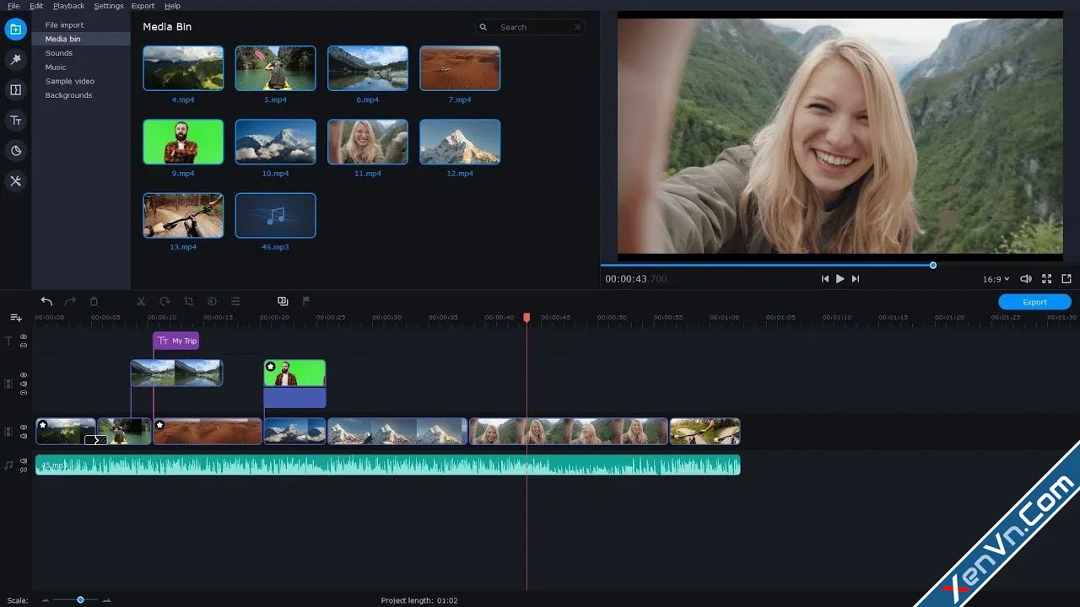
Task: Open the Settings menu
Action: tap(109, 6)
